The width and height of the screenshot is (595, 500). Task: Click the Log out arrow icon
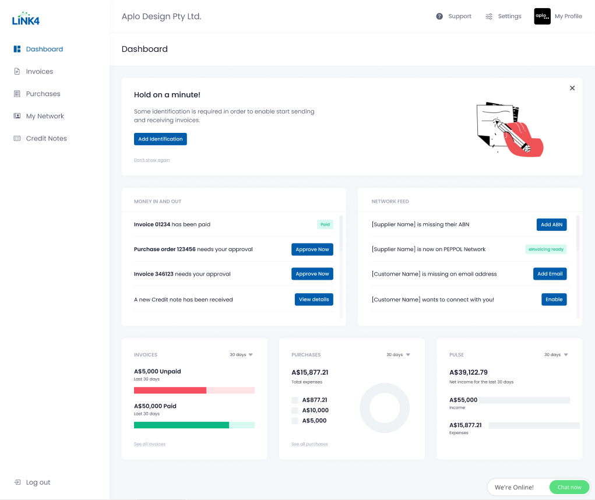click(x=17, y=483)
